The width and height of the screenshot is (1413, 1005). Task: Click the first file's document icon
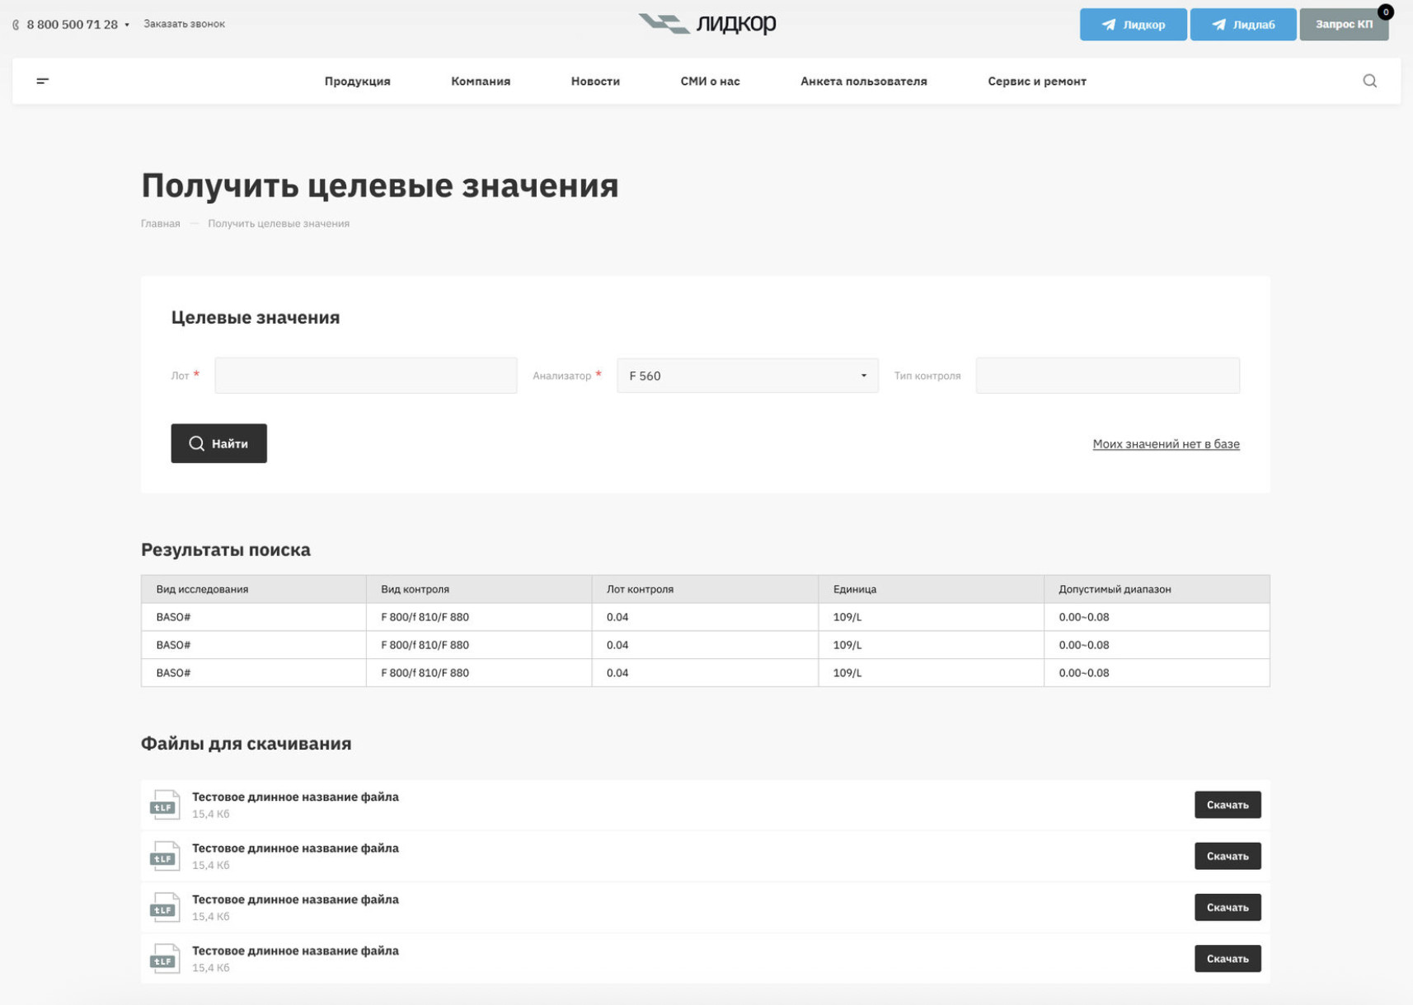[165, 805]
